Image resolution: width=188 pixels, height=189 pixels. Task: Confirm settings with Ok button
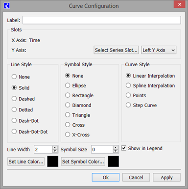coord(106,177)
